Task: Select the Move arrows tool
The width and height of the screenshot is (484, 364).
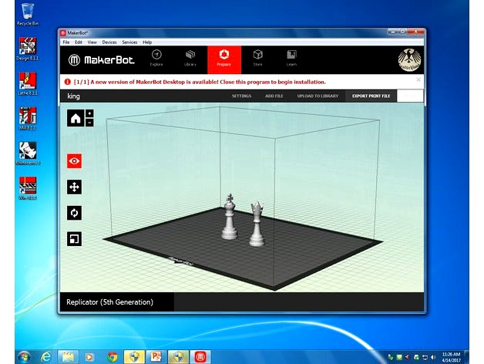Action: (x=75, y=187)
